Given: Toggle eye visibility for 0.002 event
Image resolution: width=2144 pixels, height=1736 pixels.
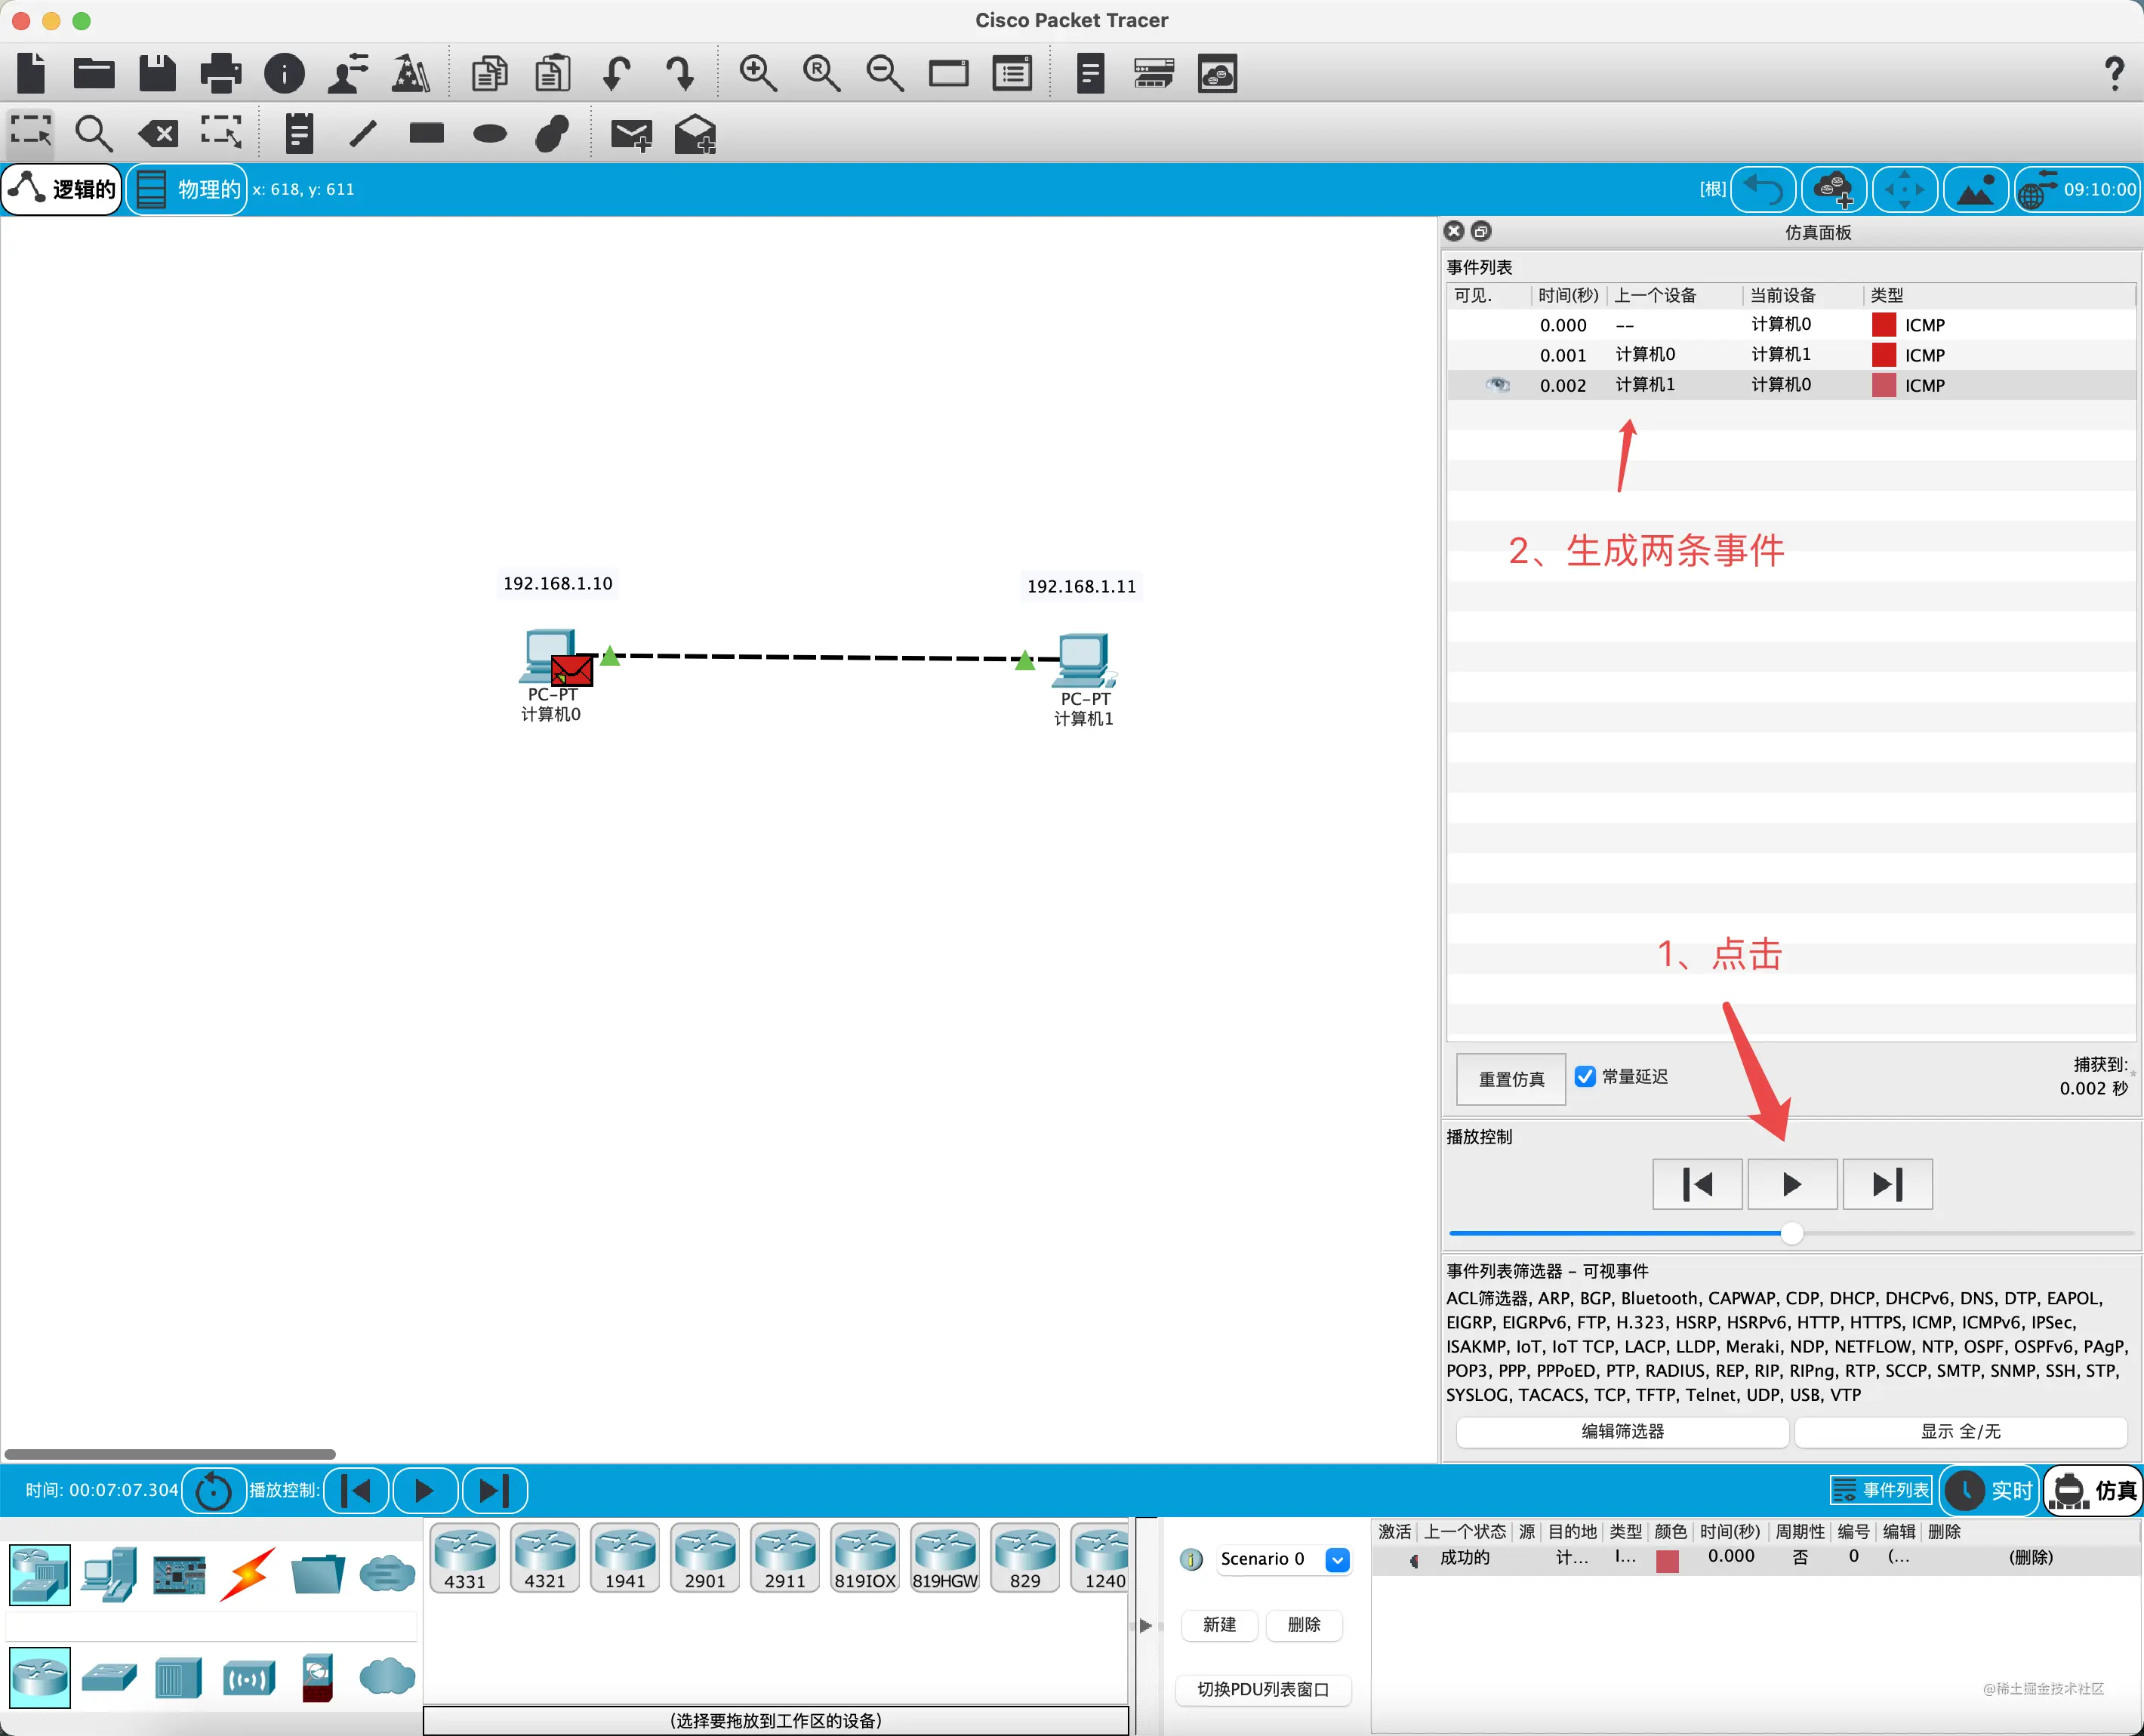Looking at the screenshot, I should [1497, 385].
